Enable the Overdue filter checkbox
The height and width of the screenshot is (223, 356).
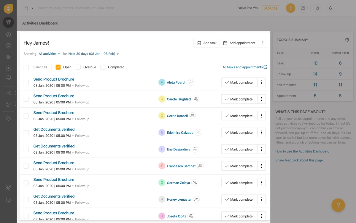78,67
